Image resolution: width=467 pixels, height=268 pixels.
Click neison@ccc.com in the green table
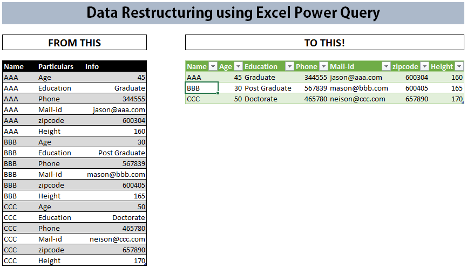tap(357, 99)
